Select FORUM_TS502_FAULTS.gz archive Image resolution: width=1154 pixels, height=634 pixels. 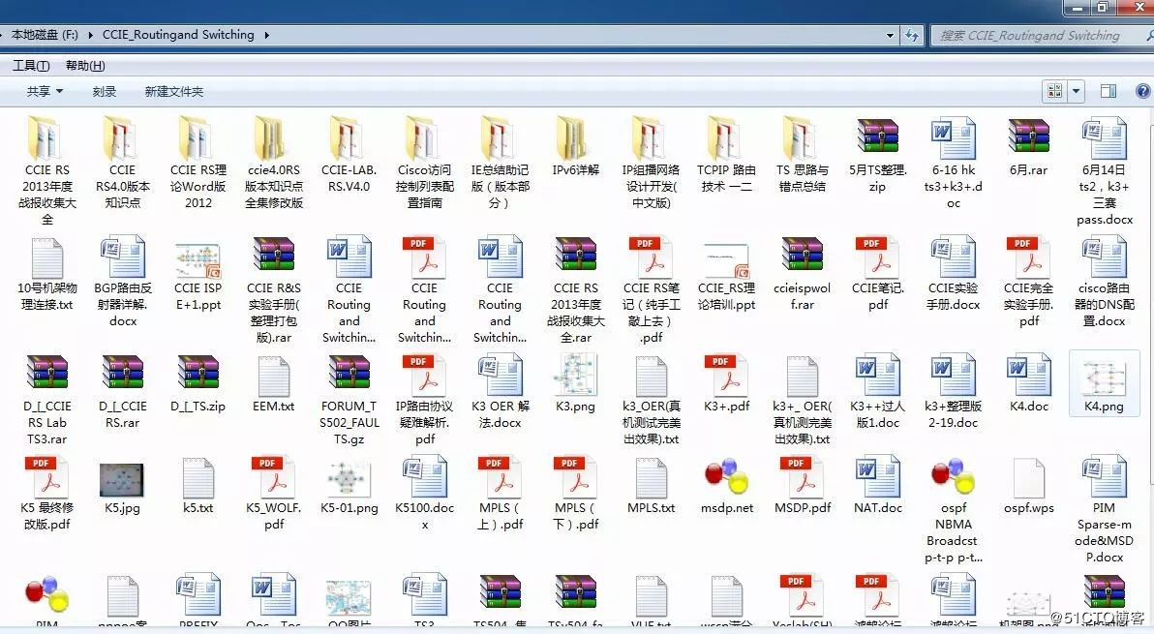(349, 400)
